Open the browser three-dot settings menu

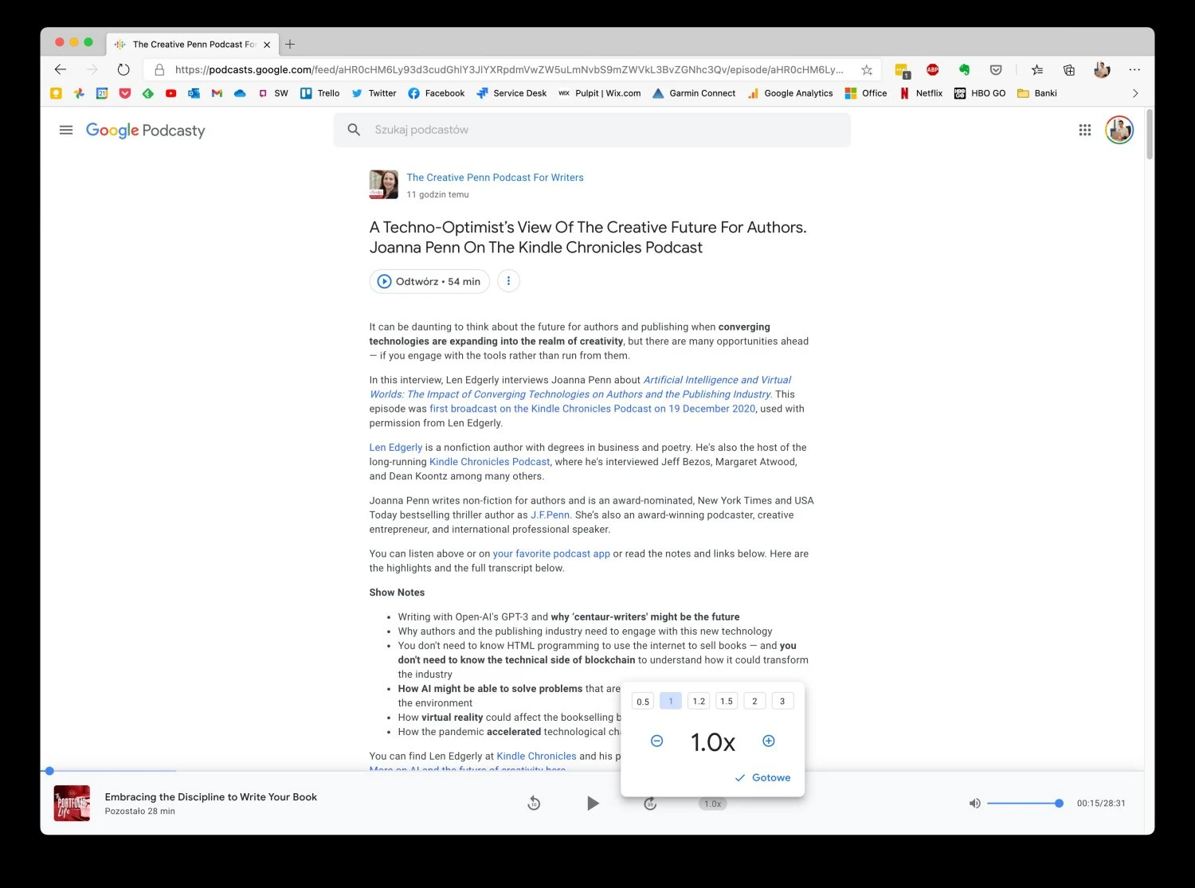(1134, 70)
